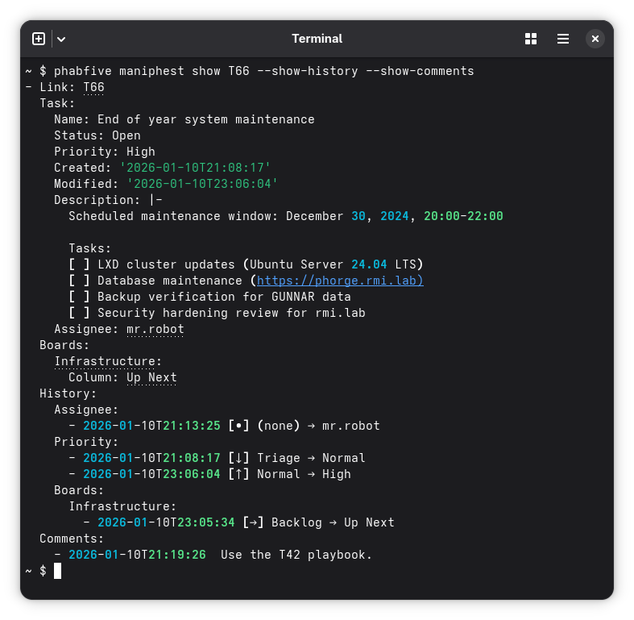
Task: Click the comment 'Use the T42 playbook.'
Action: coord(296,555)
